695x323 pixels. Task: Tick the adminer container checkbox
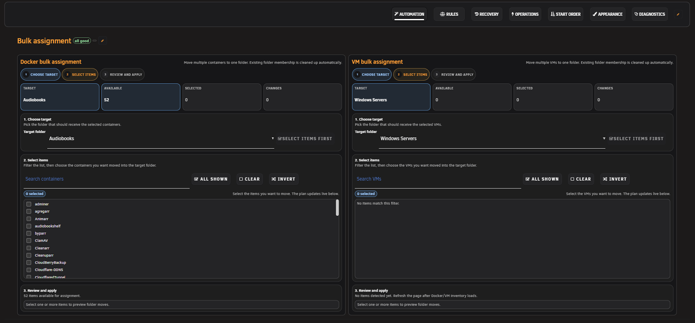point(29,204)
